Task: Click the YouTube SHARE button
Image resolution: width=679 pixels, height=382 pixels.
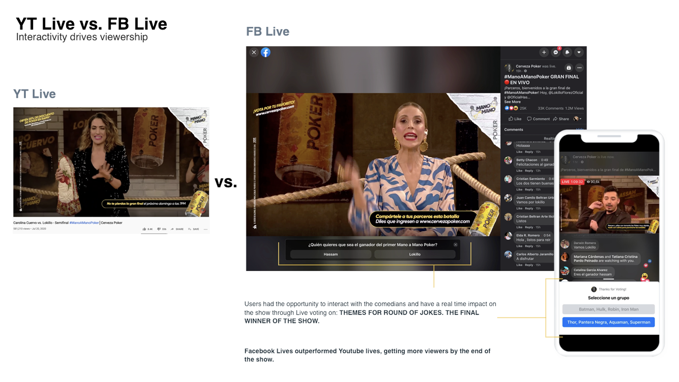Action: [177, 229]
